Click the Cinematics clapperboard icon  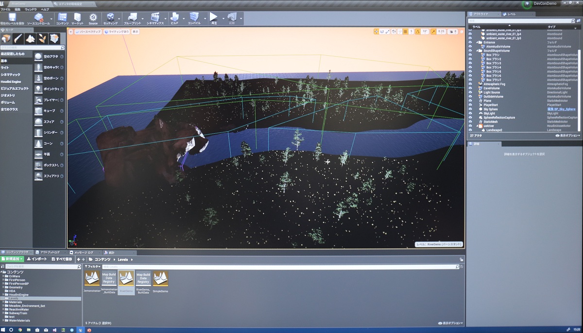coord(155,18)
